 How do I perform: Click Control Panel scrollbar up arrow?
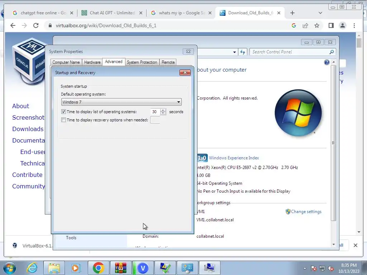click(334, 62)
